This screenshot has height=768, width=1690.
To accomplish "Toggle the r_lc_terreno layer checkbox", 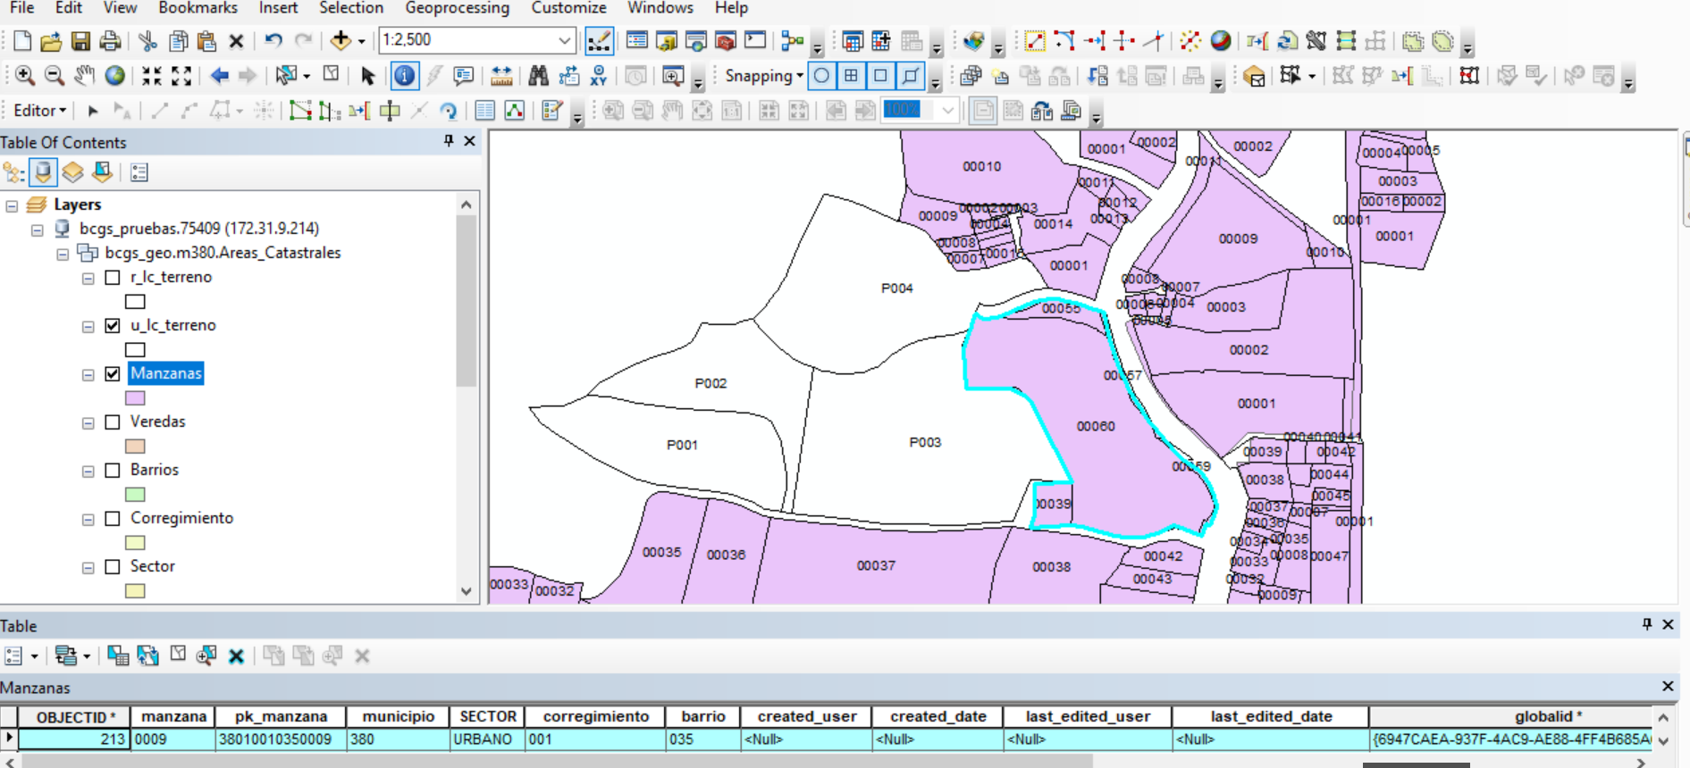I will 113,278.
